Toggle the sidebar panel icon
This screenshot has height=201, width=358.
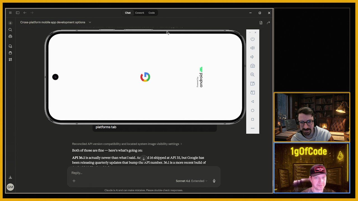[18, 13]
